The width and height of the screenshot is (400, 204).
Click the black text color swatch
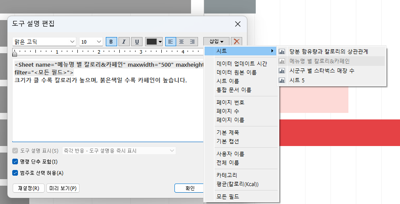pyautogui.click(x=152, y=42)
